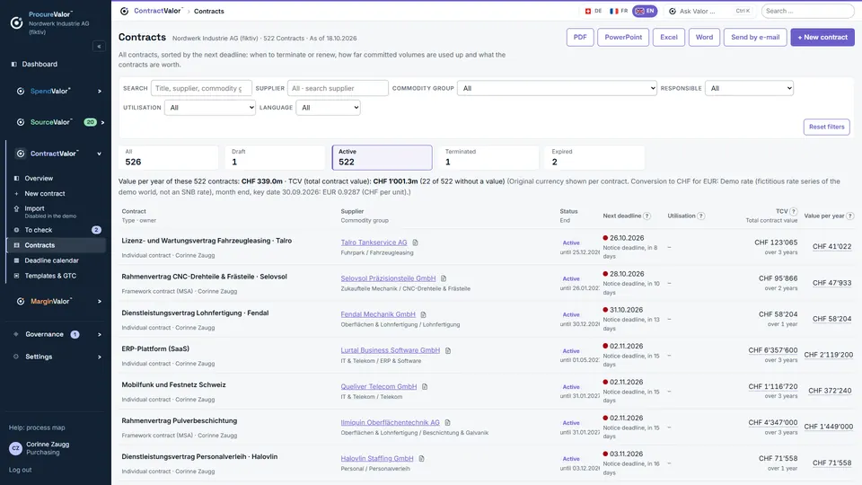Select the Expired status tab
This screenshot has width=862, height=485.
(x=595, y=157)
